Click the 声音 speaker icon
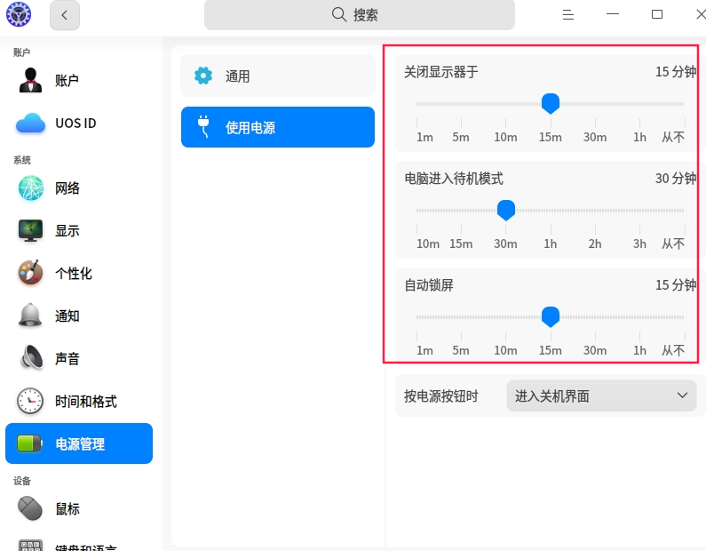Screen dimensions: 706x551 (x=31, y=358)
